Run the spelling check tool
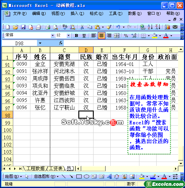185x188 pixels. pos(65,27)
